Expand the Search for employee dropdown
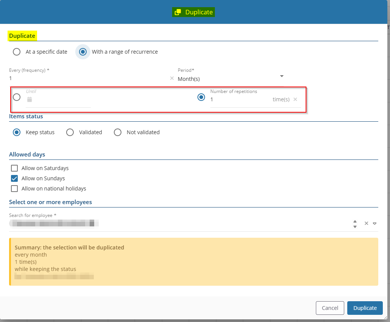The image size is (390, 322). pos(374,223)
